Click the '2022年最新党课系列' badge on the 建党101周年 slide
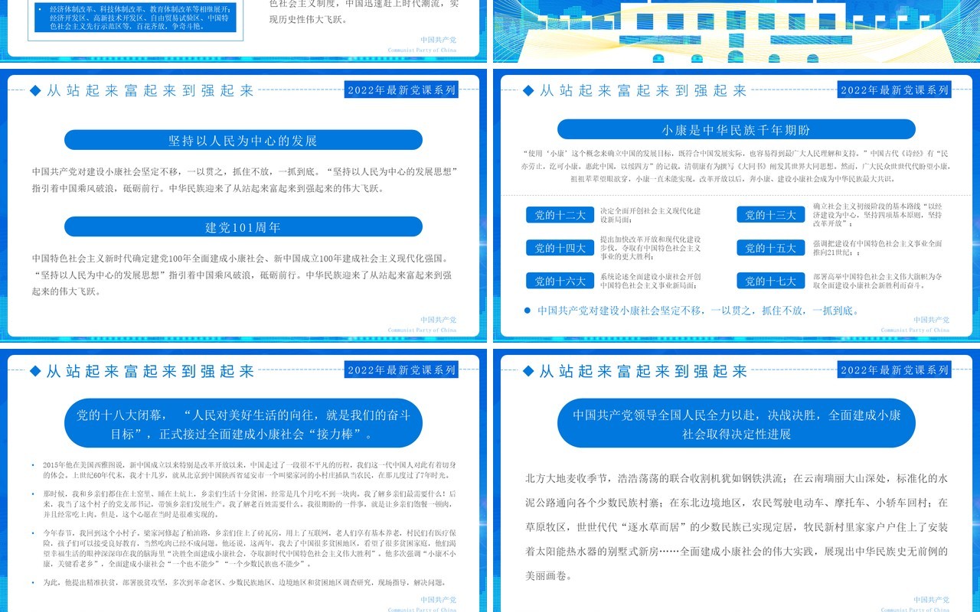Viewport: 980px width, 612px height. (x=401, y=90)
